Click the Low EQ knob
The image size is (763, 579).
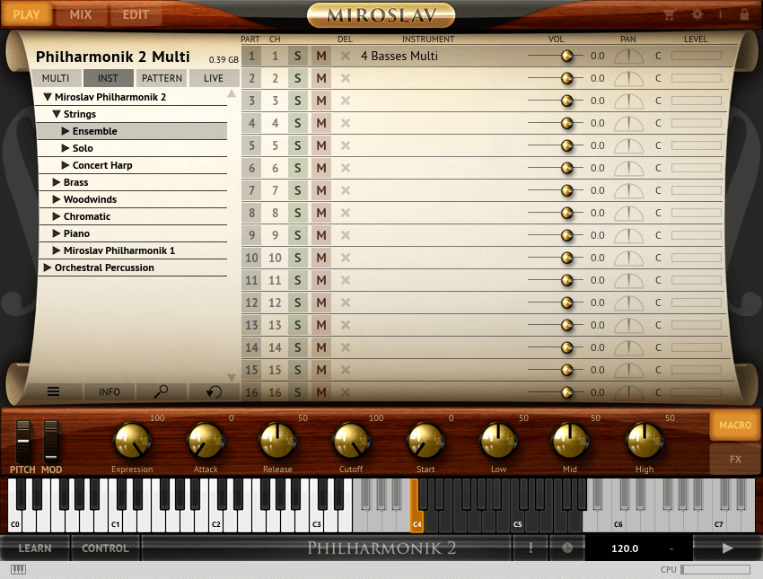pos(498,441)
